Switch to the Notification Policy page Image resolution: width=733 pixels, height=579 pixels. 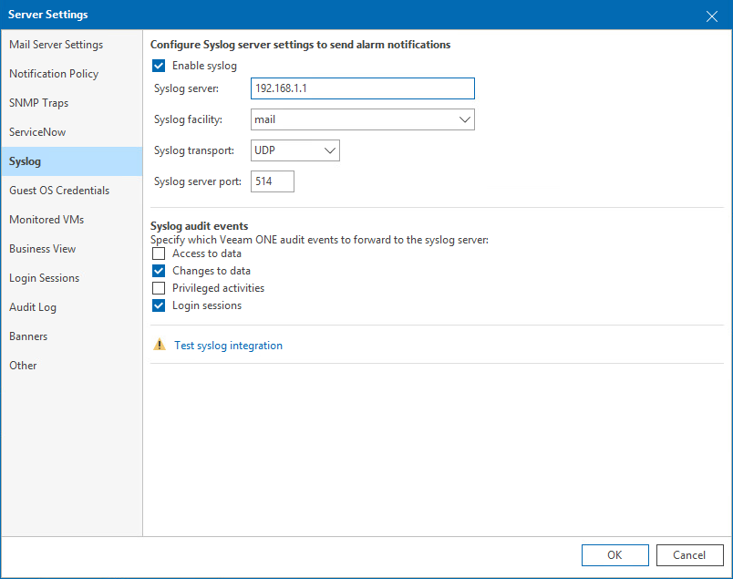click(54, 73)
